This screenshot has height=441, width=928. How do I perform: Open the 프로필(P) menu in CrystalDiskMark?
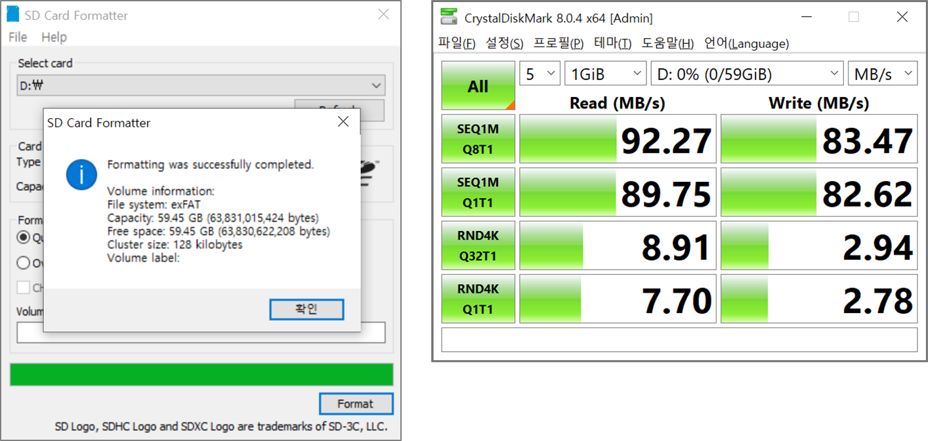(559, 43)
